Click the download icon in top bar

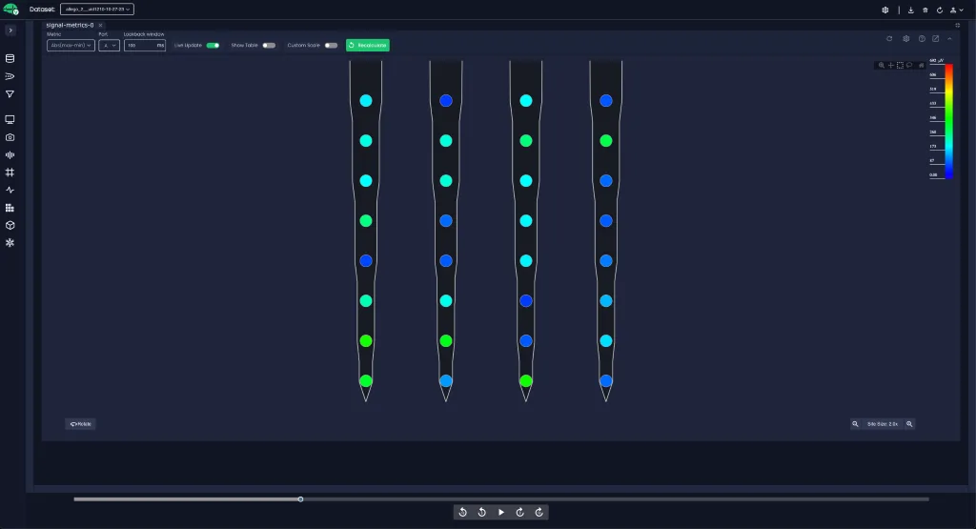[x=910, y=10]
